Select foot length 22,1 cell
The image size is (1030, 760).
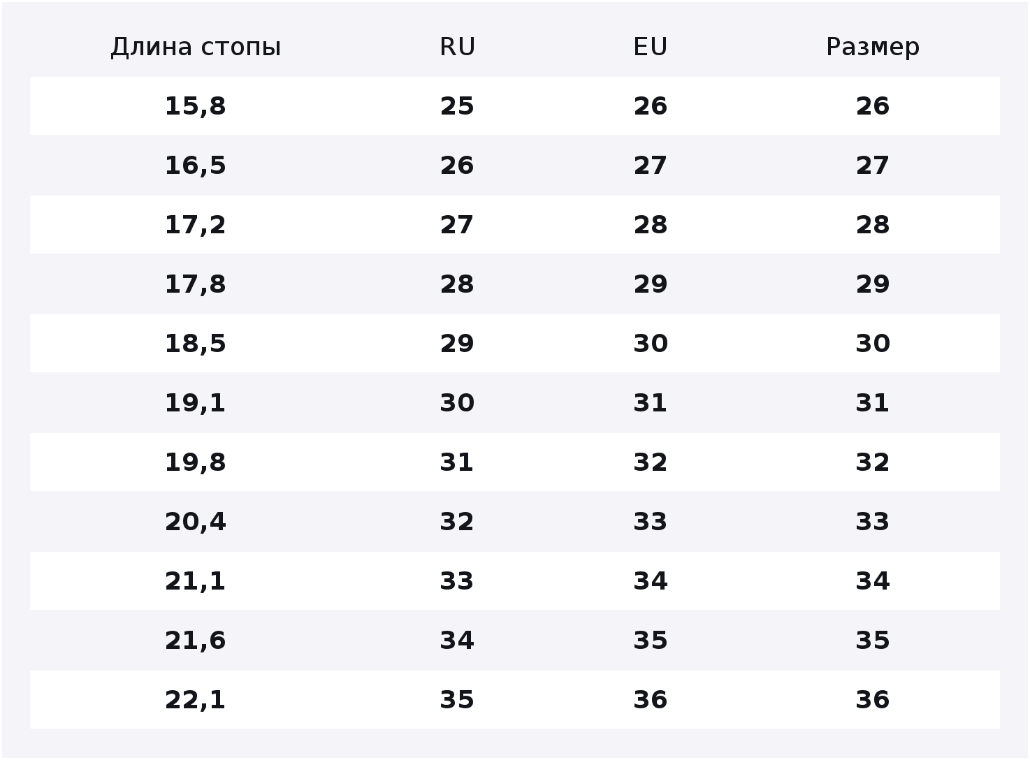tap(196, 700)
